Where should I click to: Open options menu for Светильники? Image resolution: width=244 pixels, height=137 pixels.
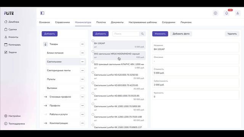pyautogui.click(x=82, y=62)
